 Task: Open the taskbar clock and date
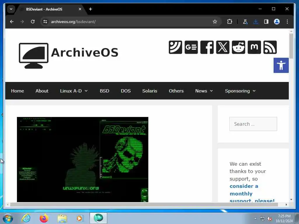(284, 218)
